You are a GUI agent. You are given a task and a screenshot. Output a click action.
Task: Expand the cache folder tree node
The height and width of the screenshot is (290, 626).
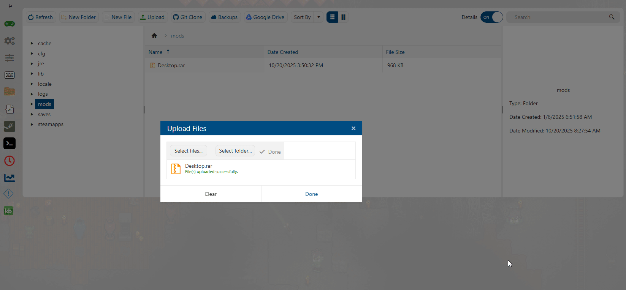(x=32, y=43)
